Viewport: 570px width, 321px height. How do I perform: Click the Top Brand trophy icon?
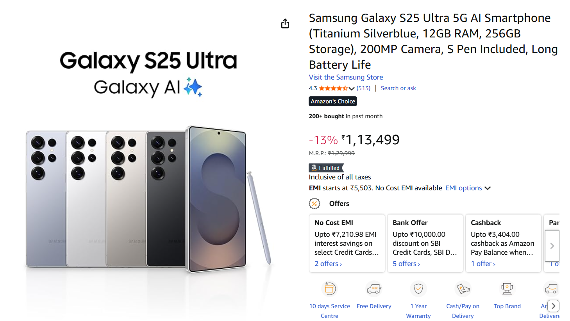pyautogui.click(x=507, y=289)
